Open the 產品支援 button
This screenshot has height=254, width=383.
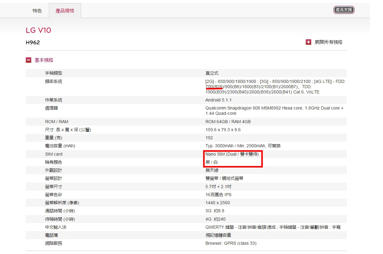tap(344, 10)
